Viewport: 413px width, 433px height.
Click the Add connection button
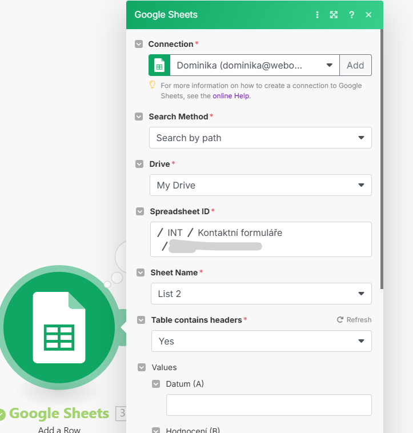tap(355, 65)
